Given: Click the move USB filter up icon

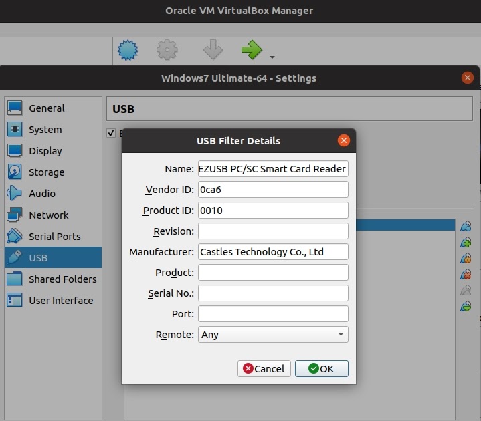Looking at the screenshot, I should coord(466,290).
